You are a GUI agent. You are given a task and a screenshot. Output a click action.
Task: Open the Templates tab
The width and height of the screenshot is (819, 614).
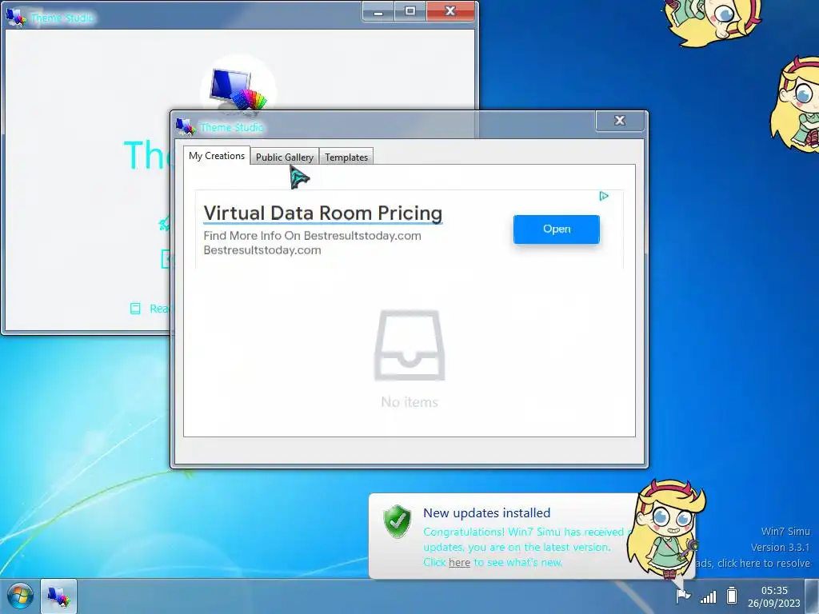click(x=346, y=157)
